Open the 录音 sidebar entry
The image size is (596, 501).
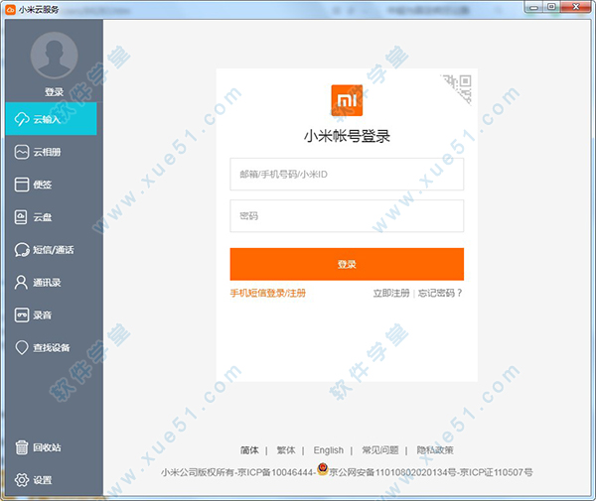(x=51, y=315)
